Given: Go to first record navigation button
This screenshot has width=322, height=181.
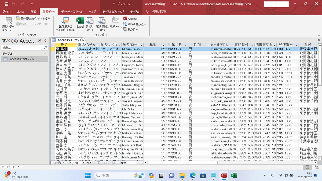Looking at the screenshot, I should pos(64,163).
